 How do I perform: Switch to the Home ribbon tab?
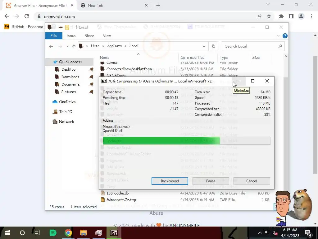click(x=71, y=36)
